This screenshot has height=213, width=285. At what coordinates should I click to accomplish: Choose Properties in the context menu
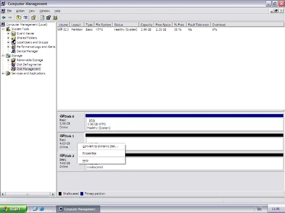pos(101,153)
